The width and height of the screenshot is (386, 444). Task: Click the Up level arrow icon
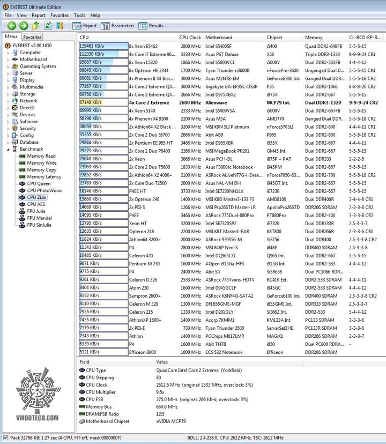(36, 26)
